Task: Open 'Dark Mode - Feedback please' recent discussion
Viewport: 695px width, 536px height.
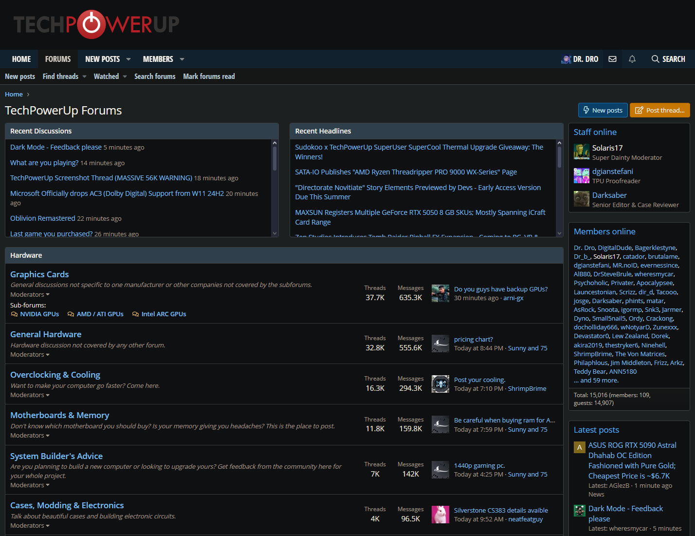Action: coord(56,147)
